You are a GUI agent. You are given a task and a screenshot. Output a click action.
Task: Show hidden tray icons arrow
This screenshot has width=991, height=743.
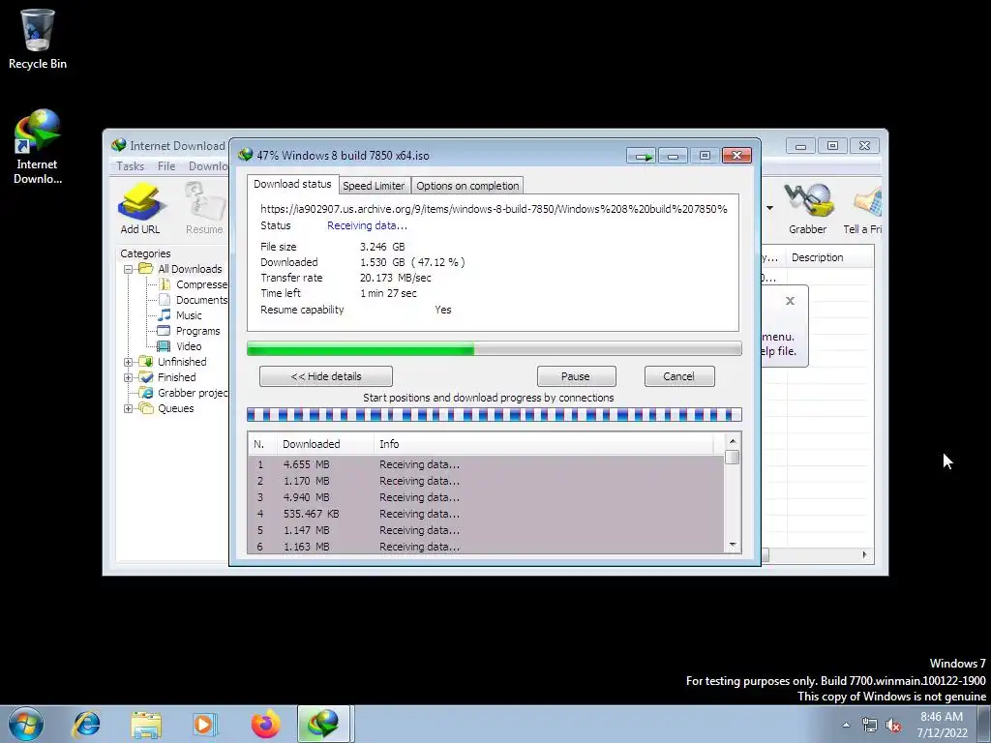(846, 726)
